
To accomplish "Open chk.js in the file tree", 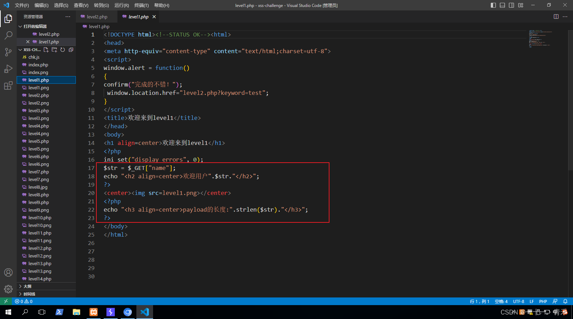I will click(x=46, y=57).
